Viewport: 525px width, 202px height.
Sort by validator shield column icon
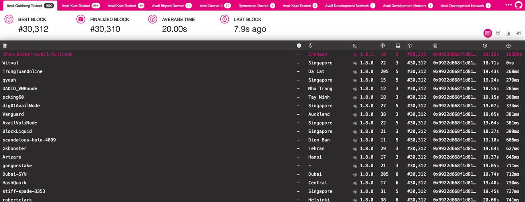click(x=299, y=45)
